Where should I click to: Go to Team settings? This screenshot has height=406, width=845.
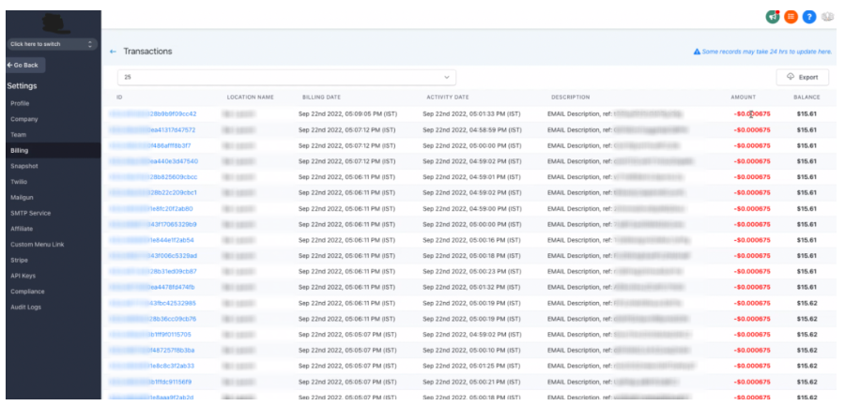[x=19, y=135]
